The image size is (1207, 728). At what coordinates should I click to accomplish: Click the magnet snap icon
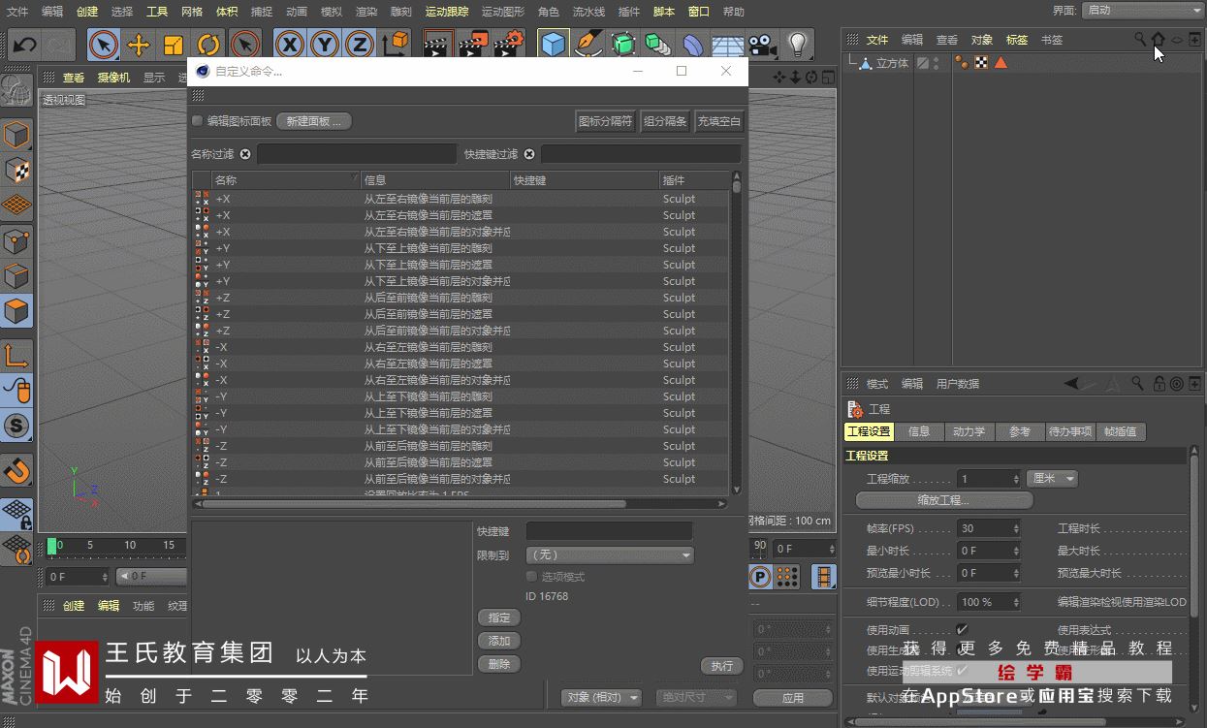(x=16, y=471)
